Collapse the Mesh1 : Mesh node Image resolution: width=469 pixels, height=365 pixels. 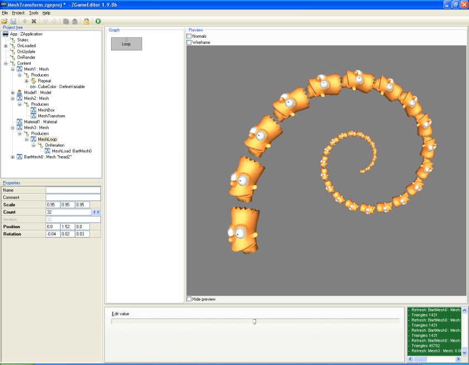[13, 69]
